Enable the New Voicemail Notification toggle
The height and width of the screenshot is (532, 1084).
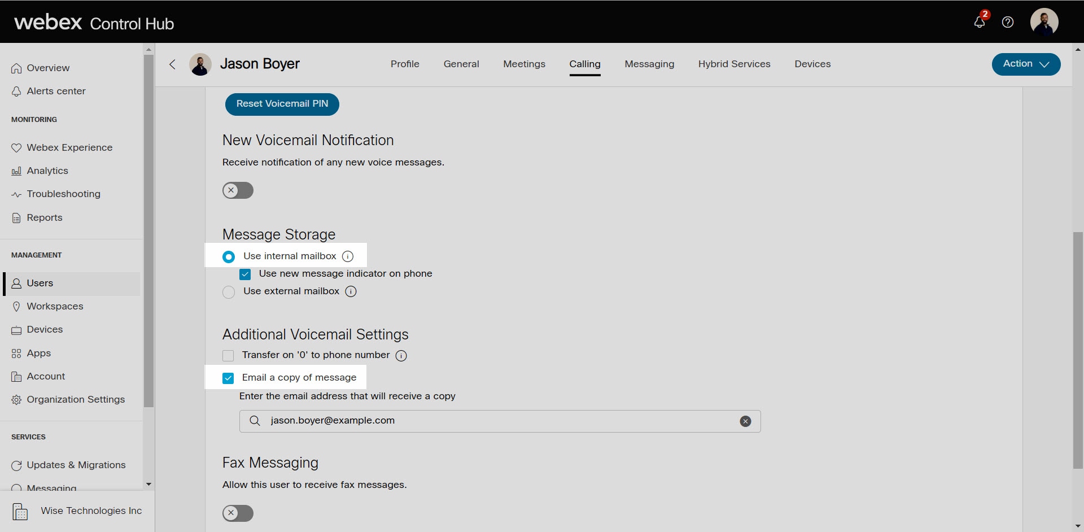click(x=237, y=190)
